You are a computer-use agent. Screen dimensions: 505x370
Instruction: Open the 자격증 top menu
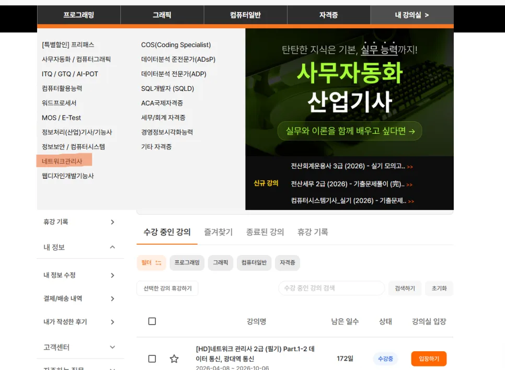coord(328,15)
